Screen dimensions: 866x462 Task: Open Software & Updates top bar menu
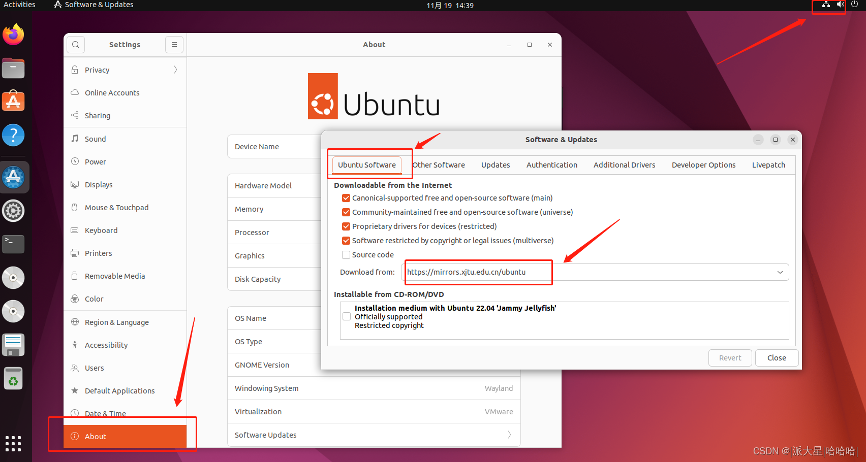coord(94,5)
